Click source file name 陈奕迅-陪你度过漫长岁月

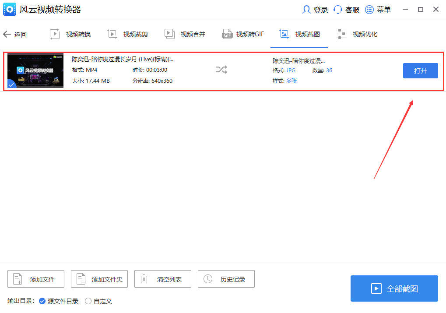tap(123, 59)
